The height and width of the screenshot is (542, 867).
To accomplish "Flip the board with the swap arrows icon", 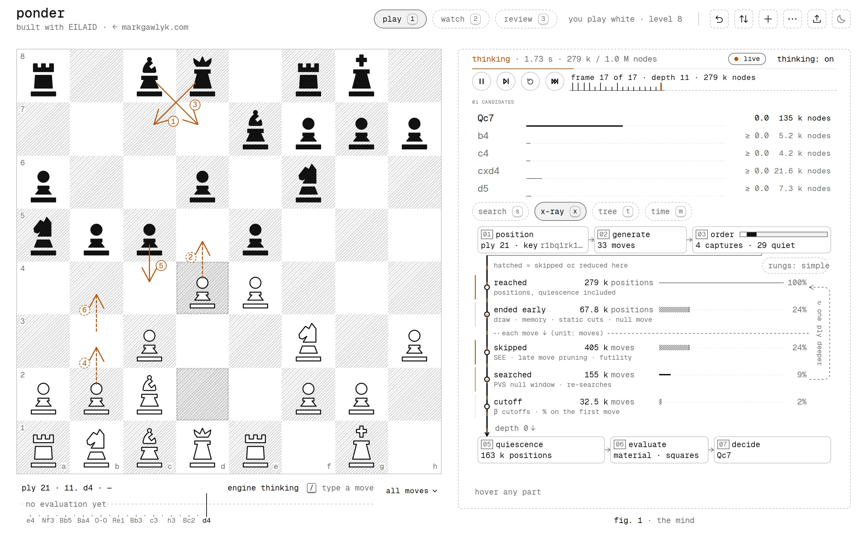I will (743, 19).
